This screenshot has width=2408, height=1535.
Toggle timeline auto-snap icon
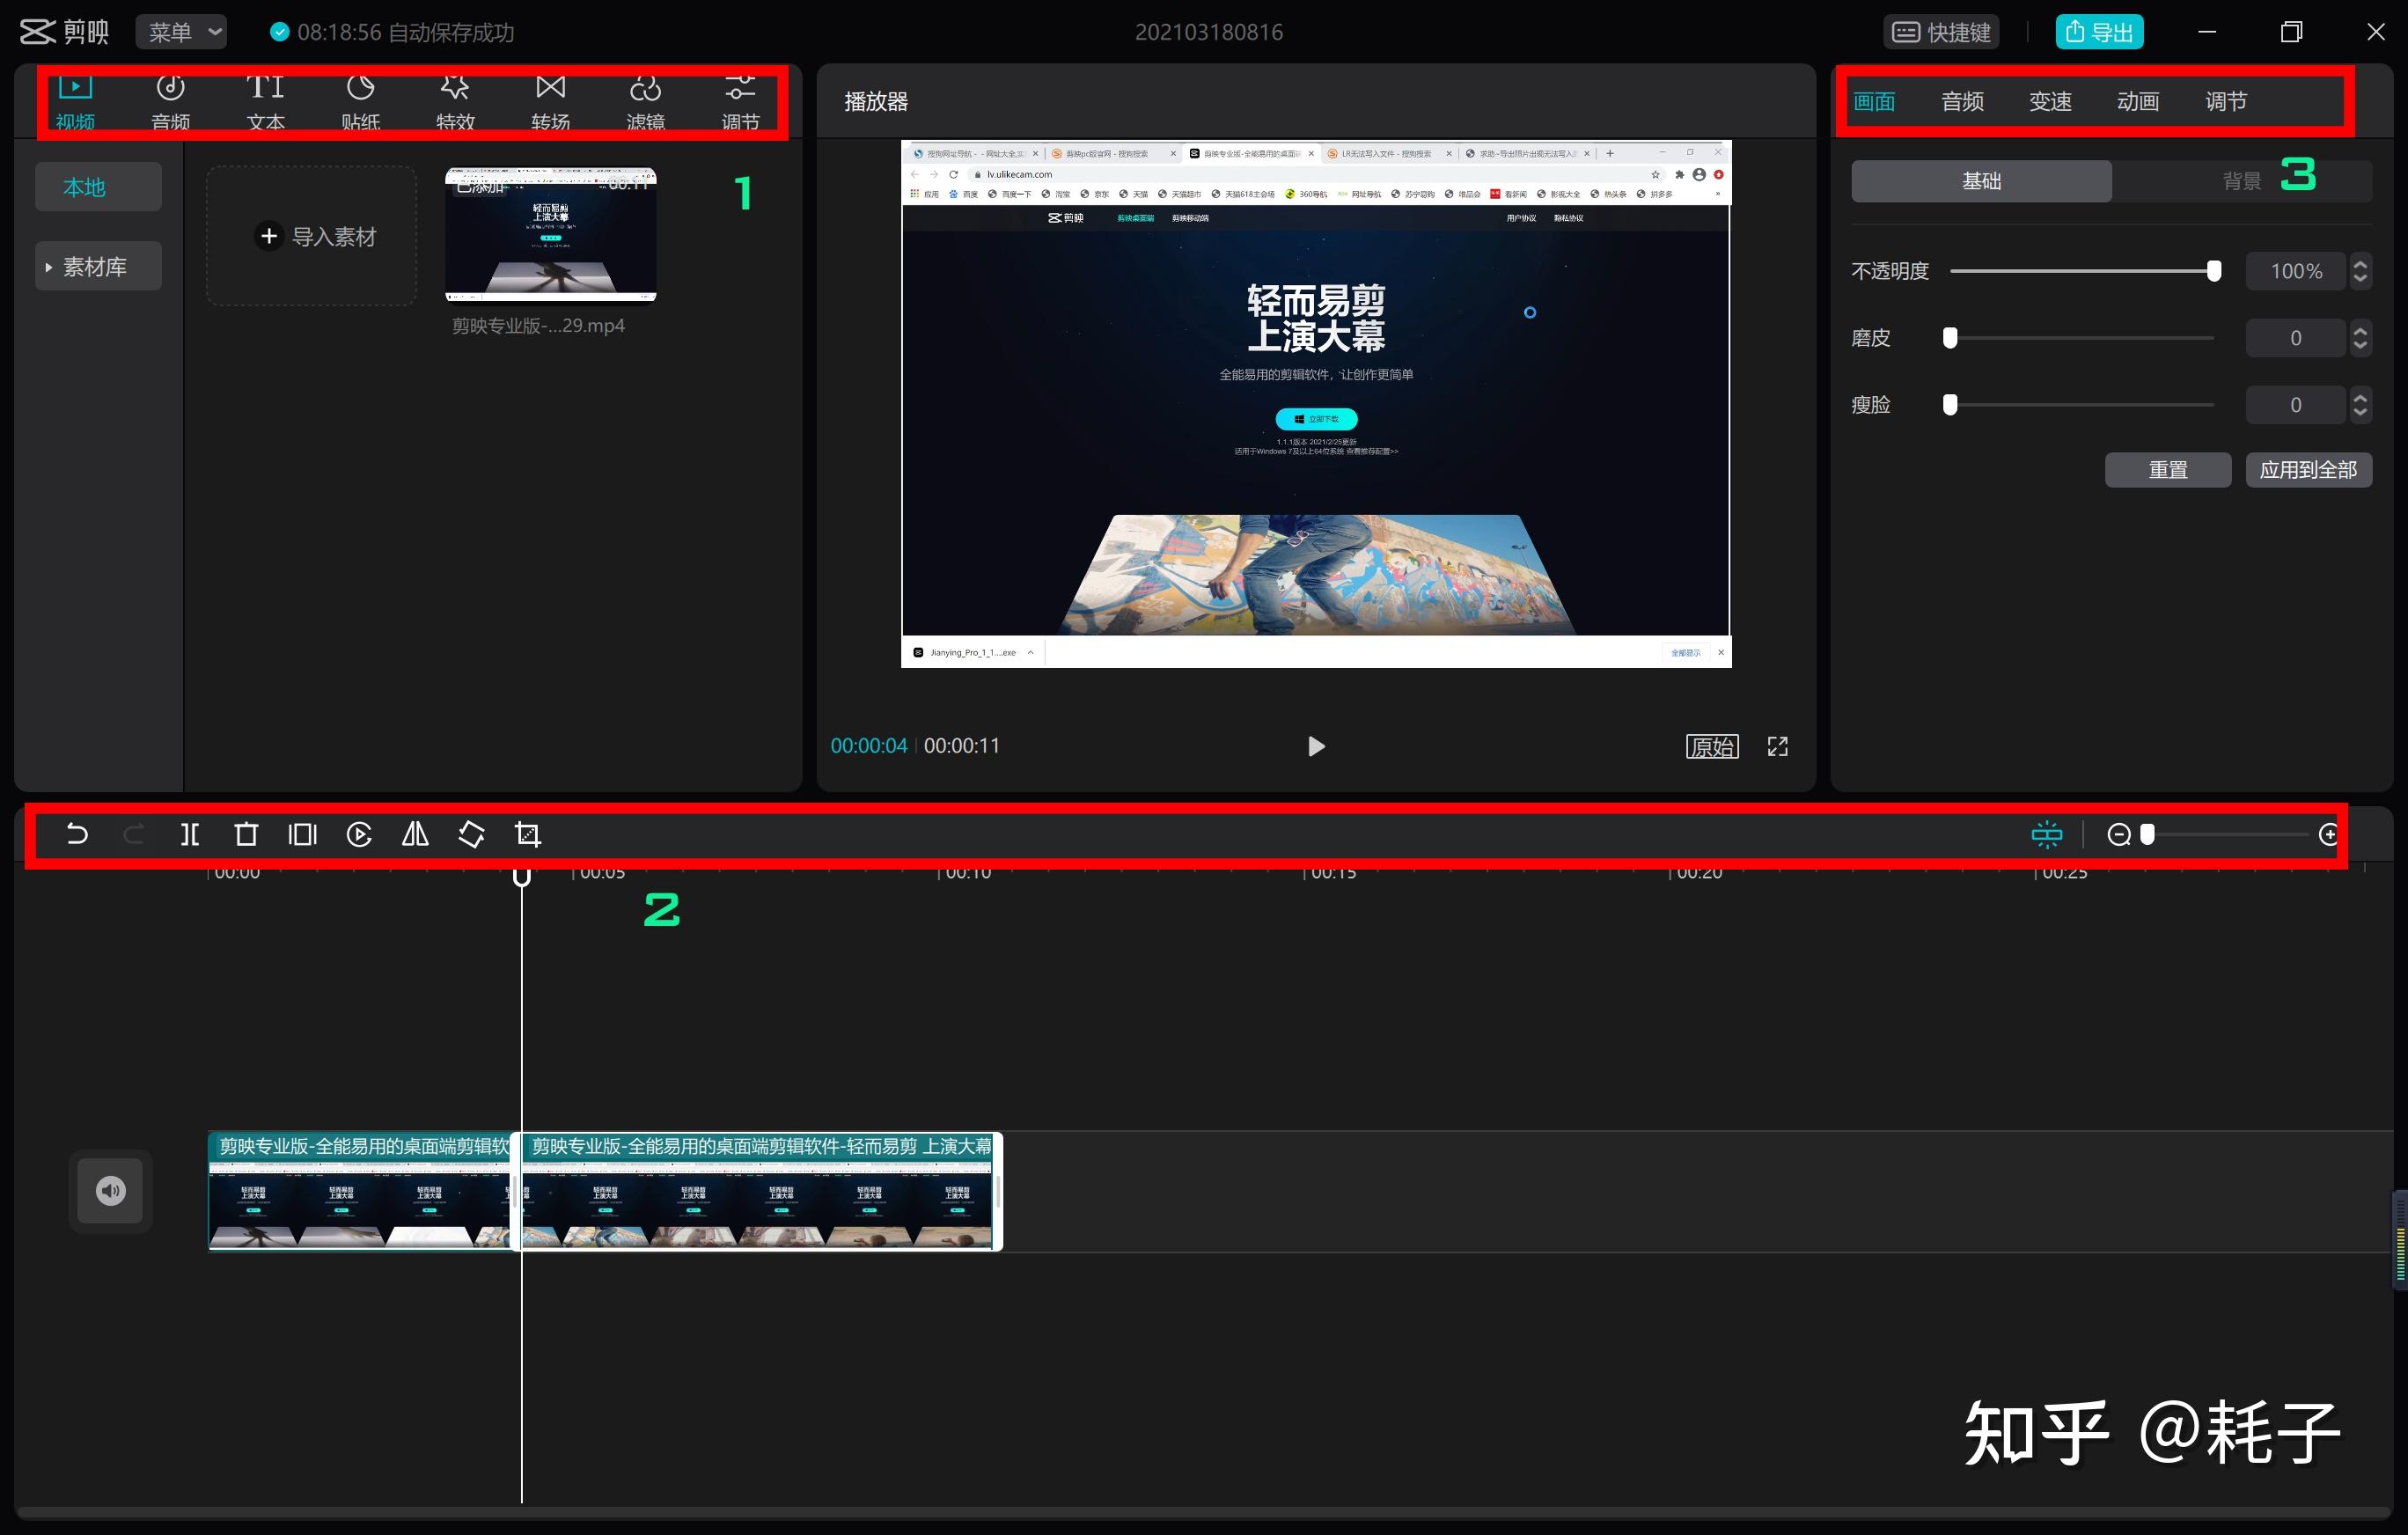2046,834
